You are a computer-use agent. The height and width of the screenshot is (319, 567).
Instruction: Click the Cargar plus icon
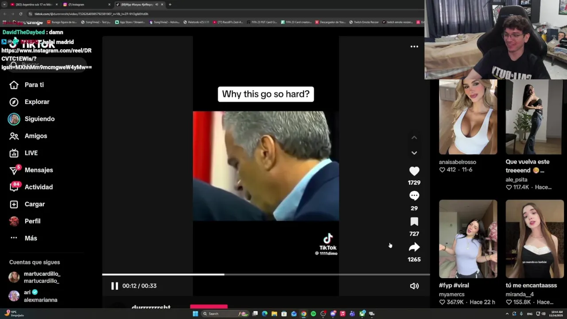click(x=14, y=204)
